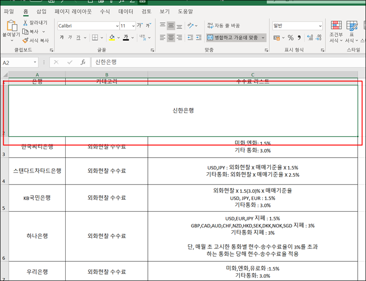
Task: Toggle Middle Align vertical alignment
Action: (x=171, y=25)
